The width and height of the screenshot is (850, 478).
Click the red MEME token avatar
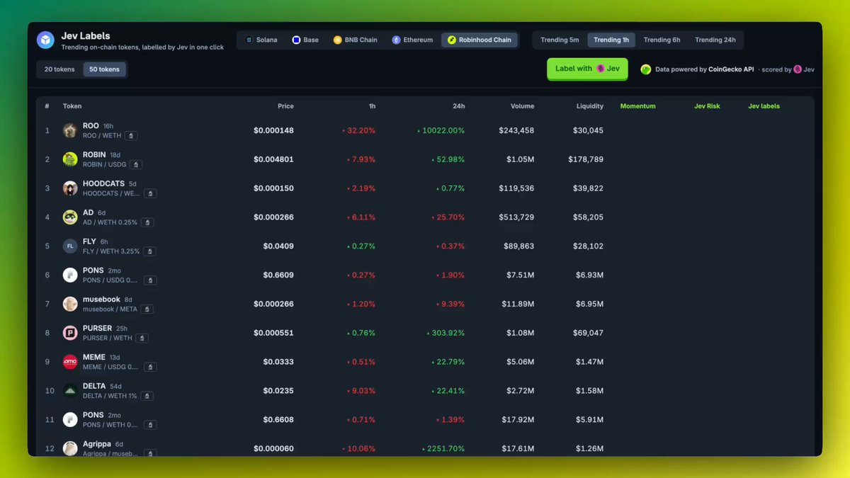tap(70, 362)
